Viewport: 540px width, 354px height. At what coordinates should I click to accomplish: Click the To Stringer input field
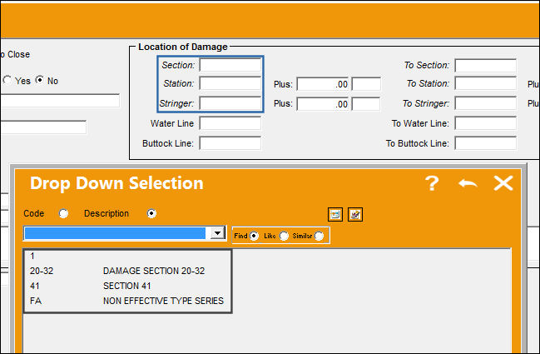486,103
